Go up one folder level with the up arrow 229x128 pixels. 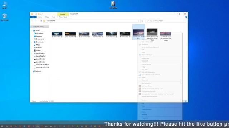[x=41, y=21]
